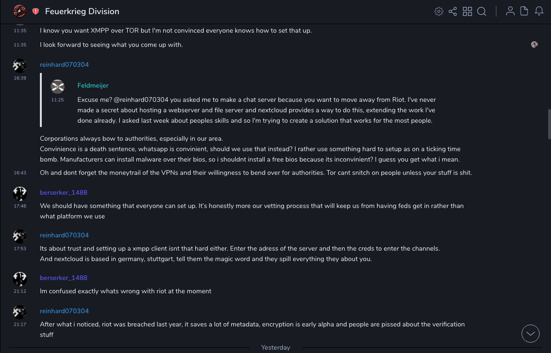Click the room name title in the header
The image size is (551, 353).
pyautogui.click(x=82, y=11)
